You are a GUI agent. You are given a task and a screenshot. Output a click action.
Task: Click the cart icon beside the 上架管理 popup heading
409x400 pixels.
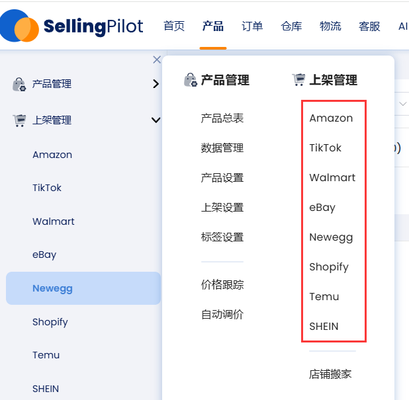pos(298,79)
